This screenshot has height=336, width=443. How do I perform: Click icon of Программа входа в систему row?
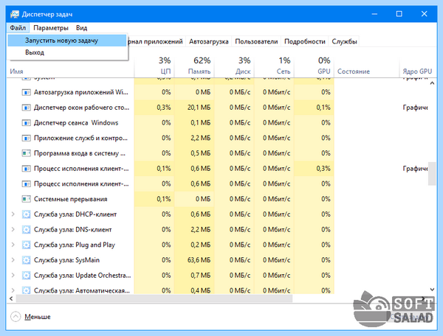27,153
